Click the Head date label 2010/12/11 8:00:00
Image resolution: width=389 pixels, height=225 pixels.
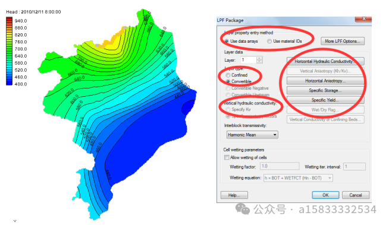click(41, 12)
